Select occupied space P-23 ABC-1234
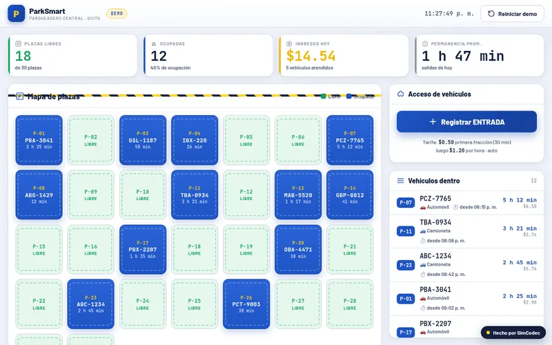552x345 pixels. point(91,304)
